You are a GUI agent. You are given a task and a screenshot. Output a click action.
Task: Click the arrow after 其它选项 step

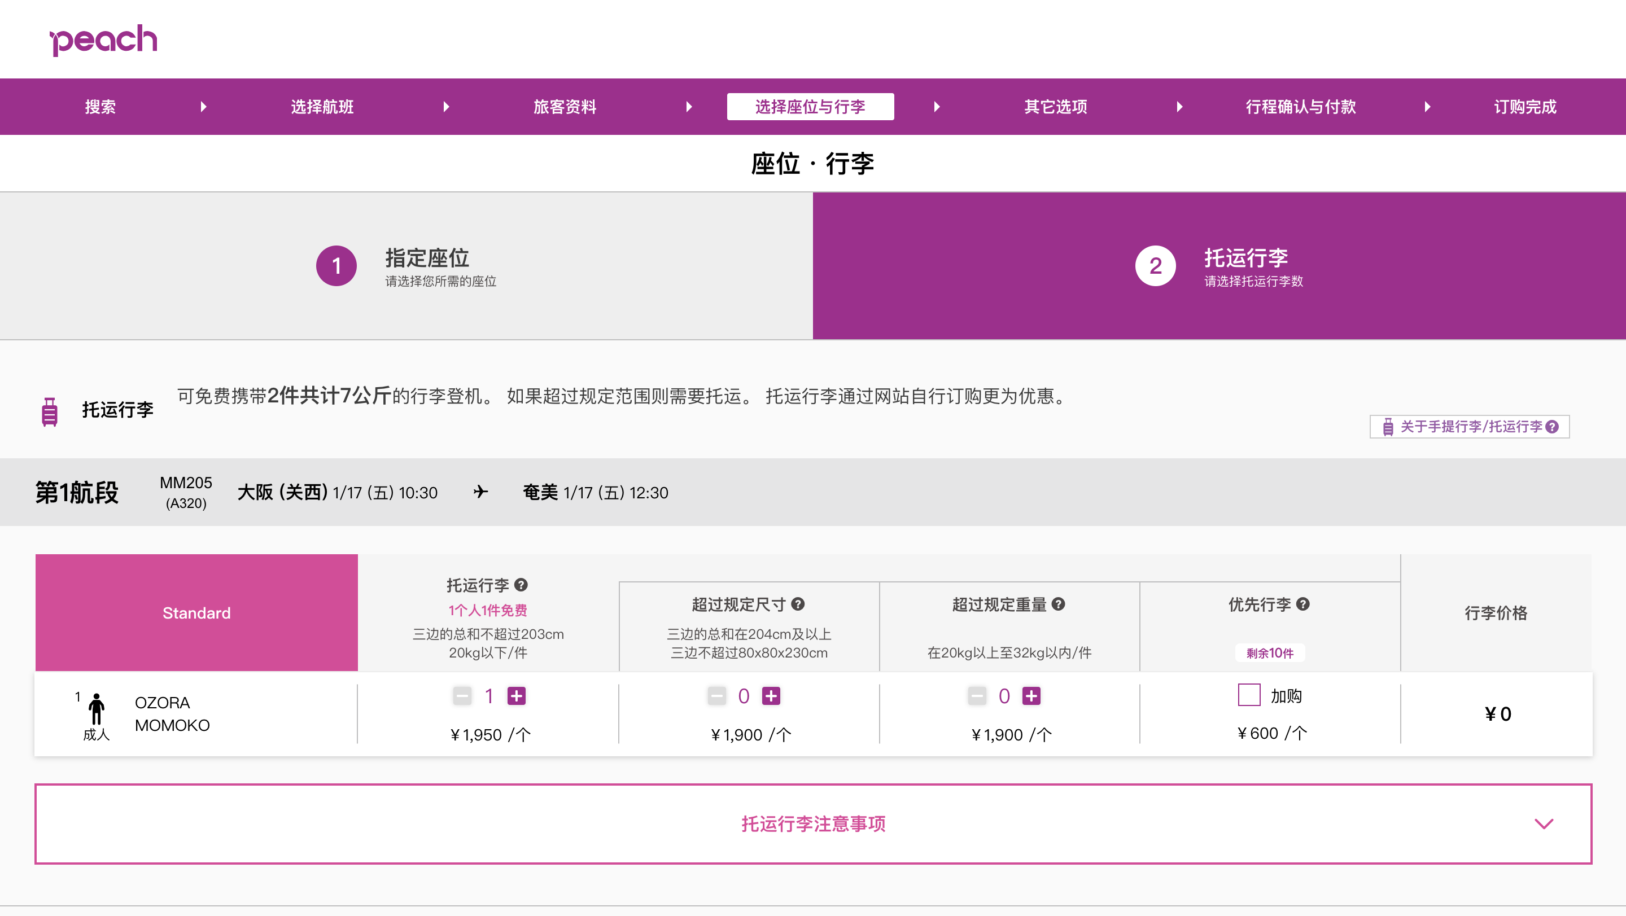(x=1179, y=107)
